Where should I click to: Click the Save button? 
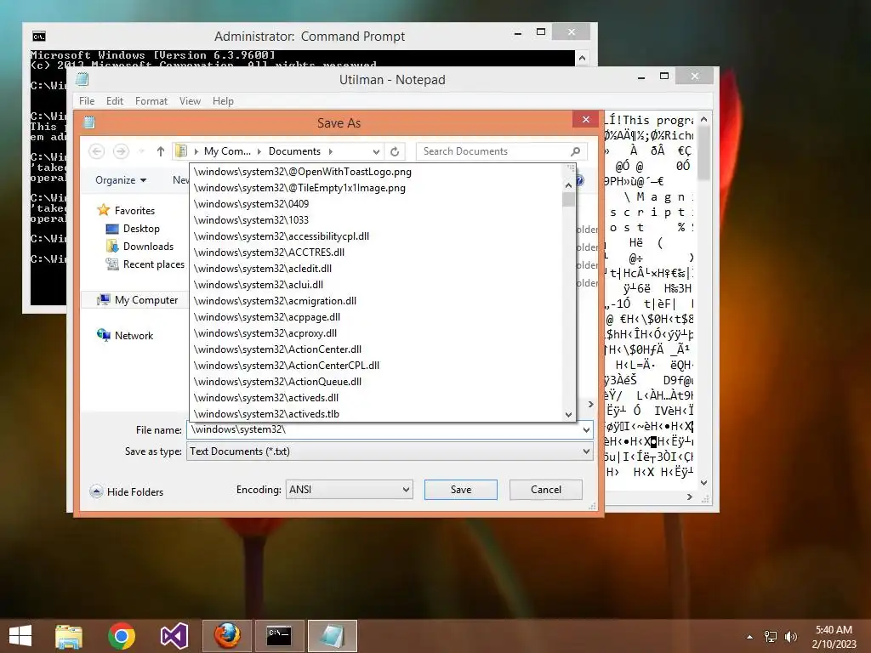coord(460,489)
